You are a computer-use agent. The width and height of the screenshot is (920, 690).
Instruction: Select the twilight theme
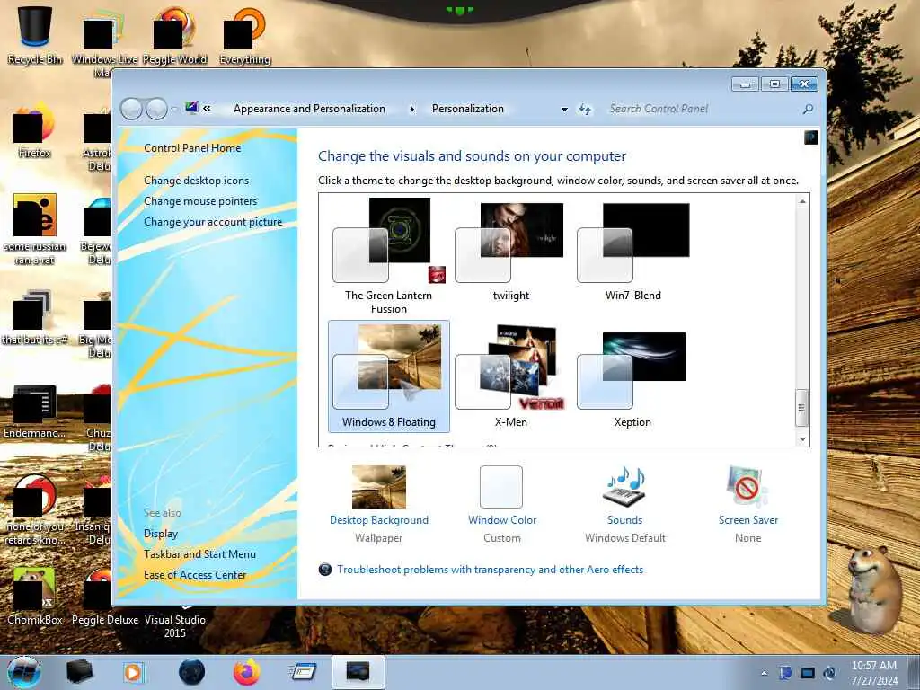pos(510,252)
